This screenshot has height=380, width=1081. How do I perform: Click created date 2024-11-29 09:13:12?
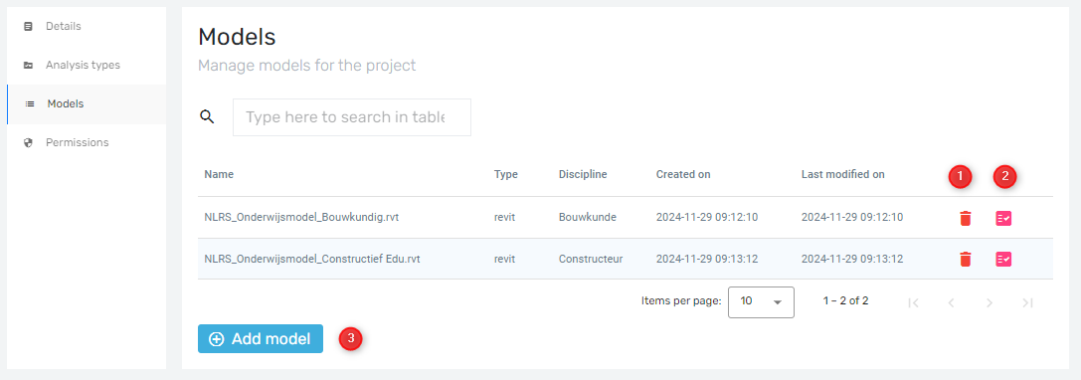point(707,259)
